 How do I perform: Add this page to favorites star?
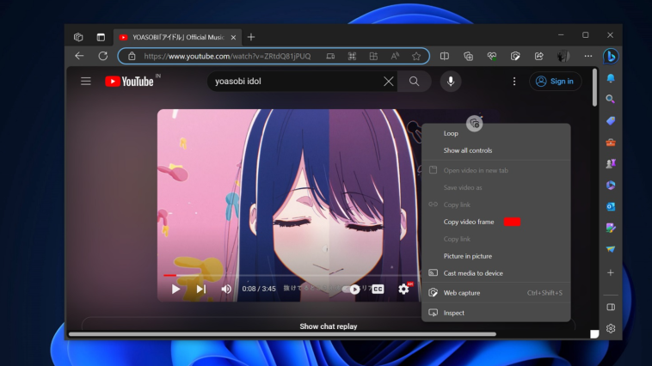416,56
